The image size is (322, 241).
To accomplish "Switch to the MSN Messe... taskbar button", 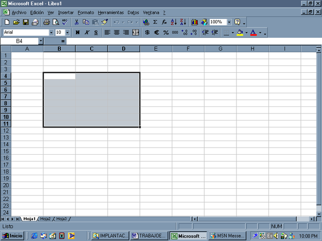I will click(x=227, y=236).
